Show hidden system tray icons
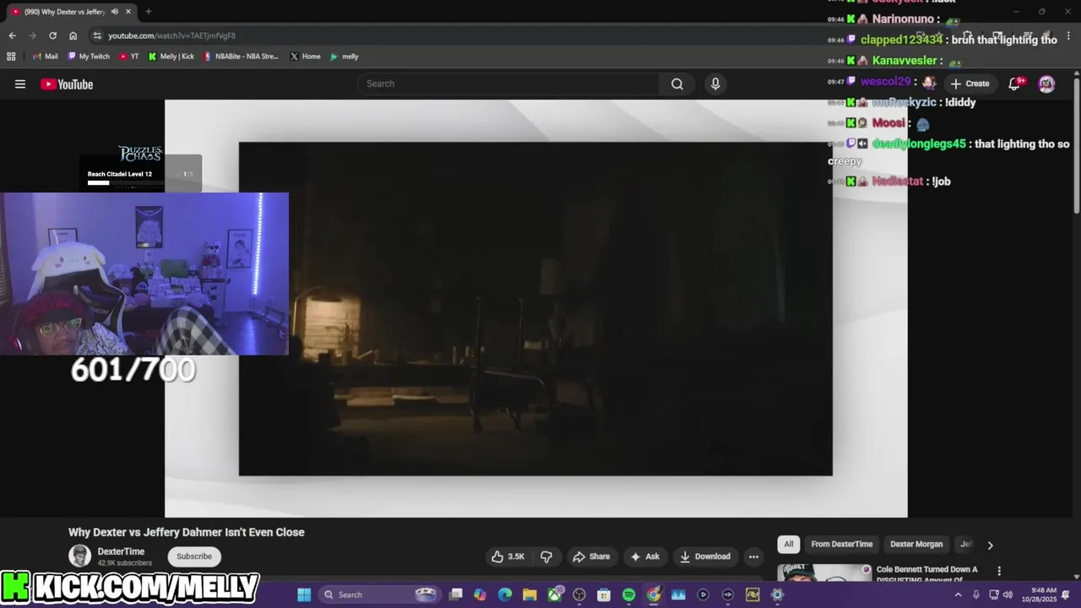This screenshot has width=1081, height=608. pyautogui.click(x=958, y=594)
